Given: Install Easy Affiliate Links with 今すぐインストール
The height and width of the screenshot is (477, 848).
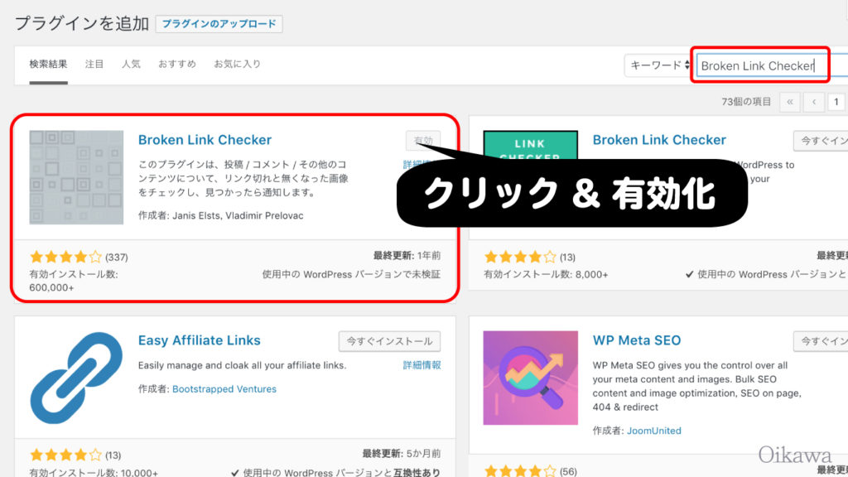Looking at the screenshot, I should [x=389, y=341].
